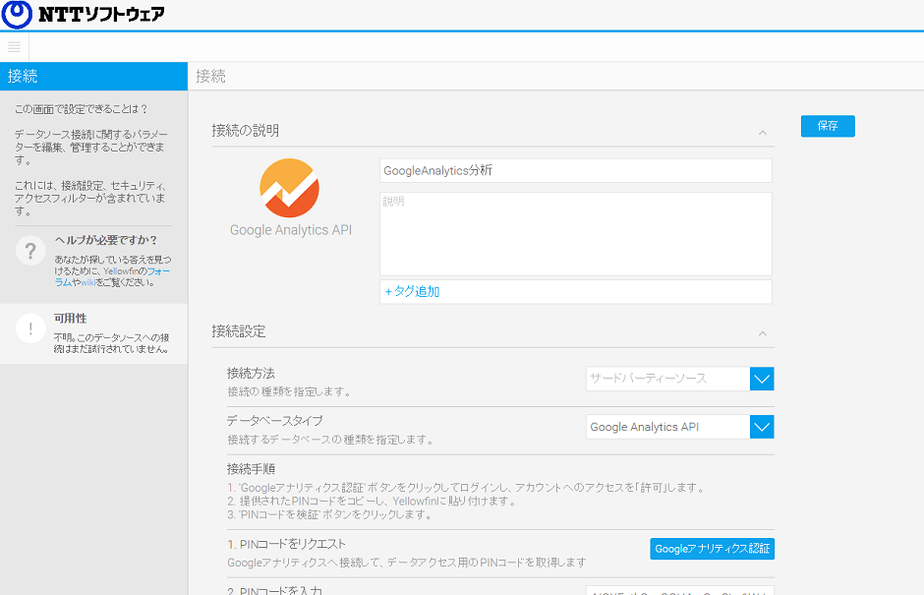Click the PIN code input field
The image size is (924, 595).
(x=680, y=590)
